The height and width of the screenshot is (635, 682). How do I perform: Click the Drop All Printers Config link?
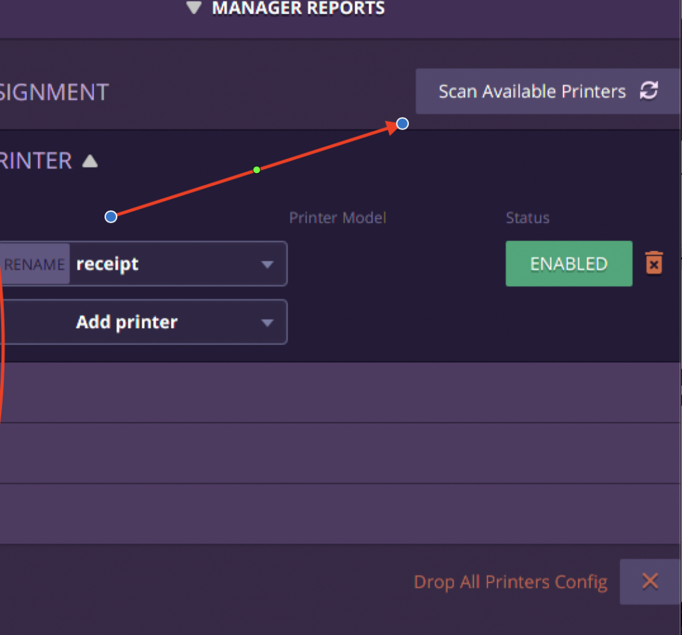510,581
